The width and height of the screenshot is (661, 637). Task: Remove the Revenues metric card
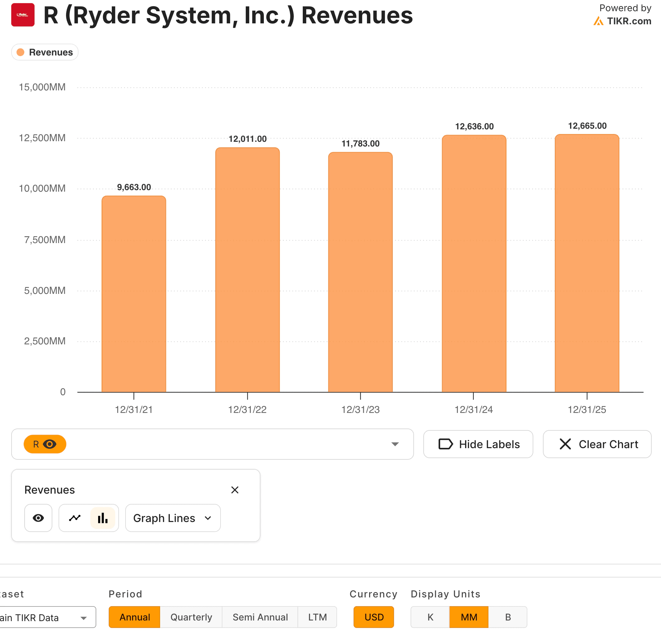(x=235, y=490)
